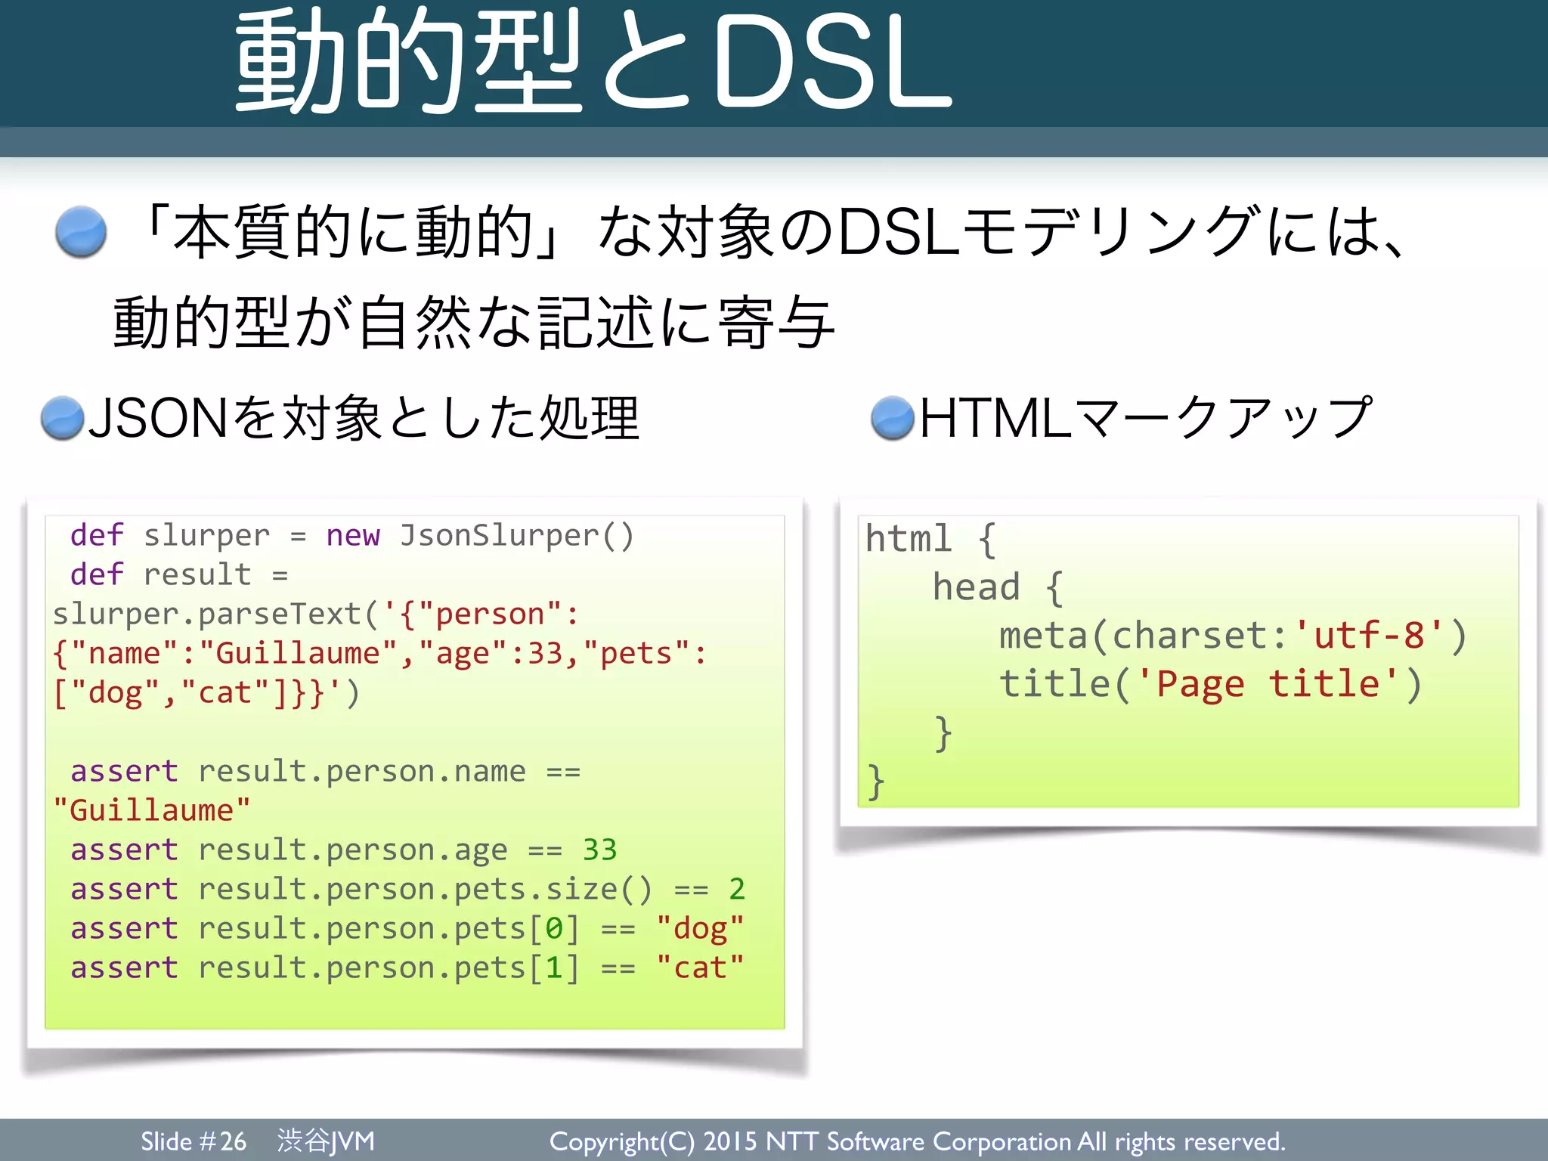Click code line def slurper = new JsonSlurper()
The height and width of the screenshot is (1161, 1548).
tap(352, 535)
